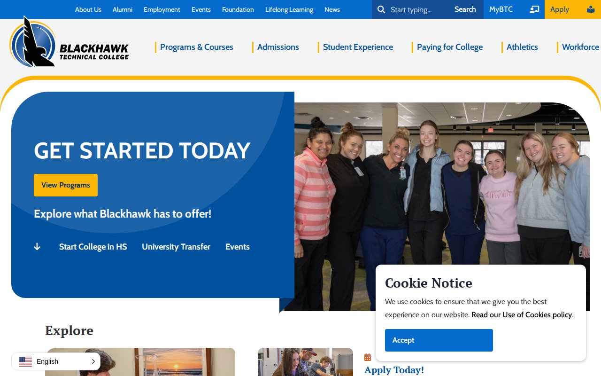Click the Start typing search field

(418, 9)
